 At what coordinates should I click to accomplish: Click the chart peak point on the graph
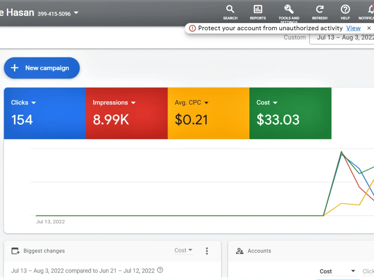(341, 152)
